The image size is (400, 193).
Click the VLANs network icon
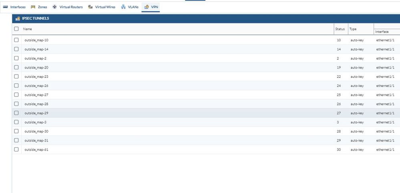coord(123,7)
